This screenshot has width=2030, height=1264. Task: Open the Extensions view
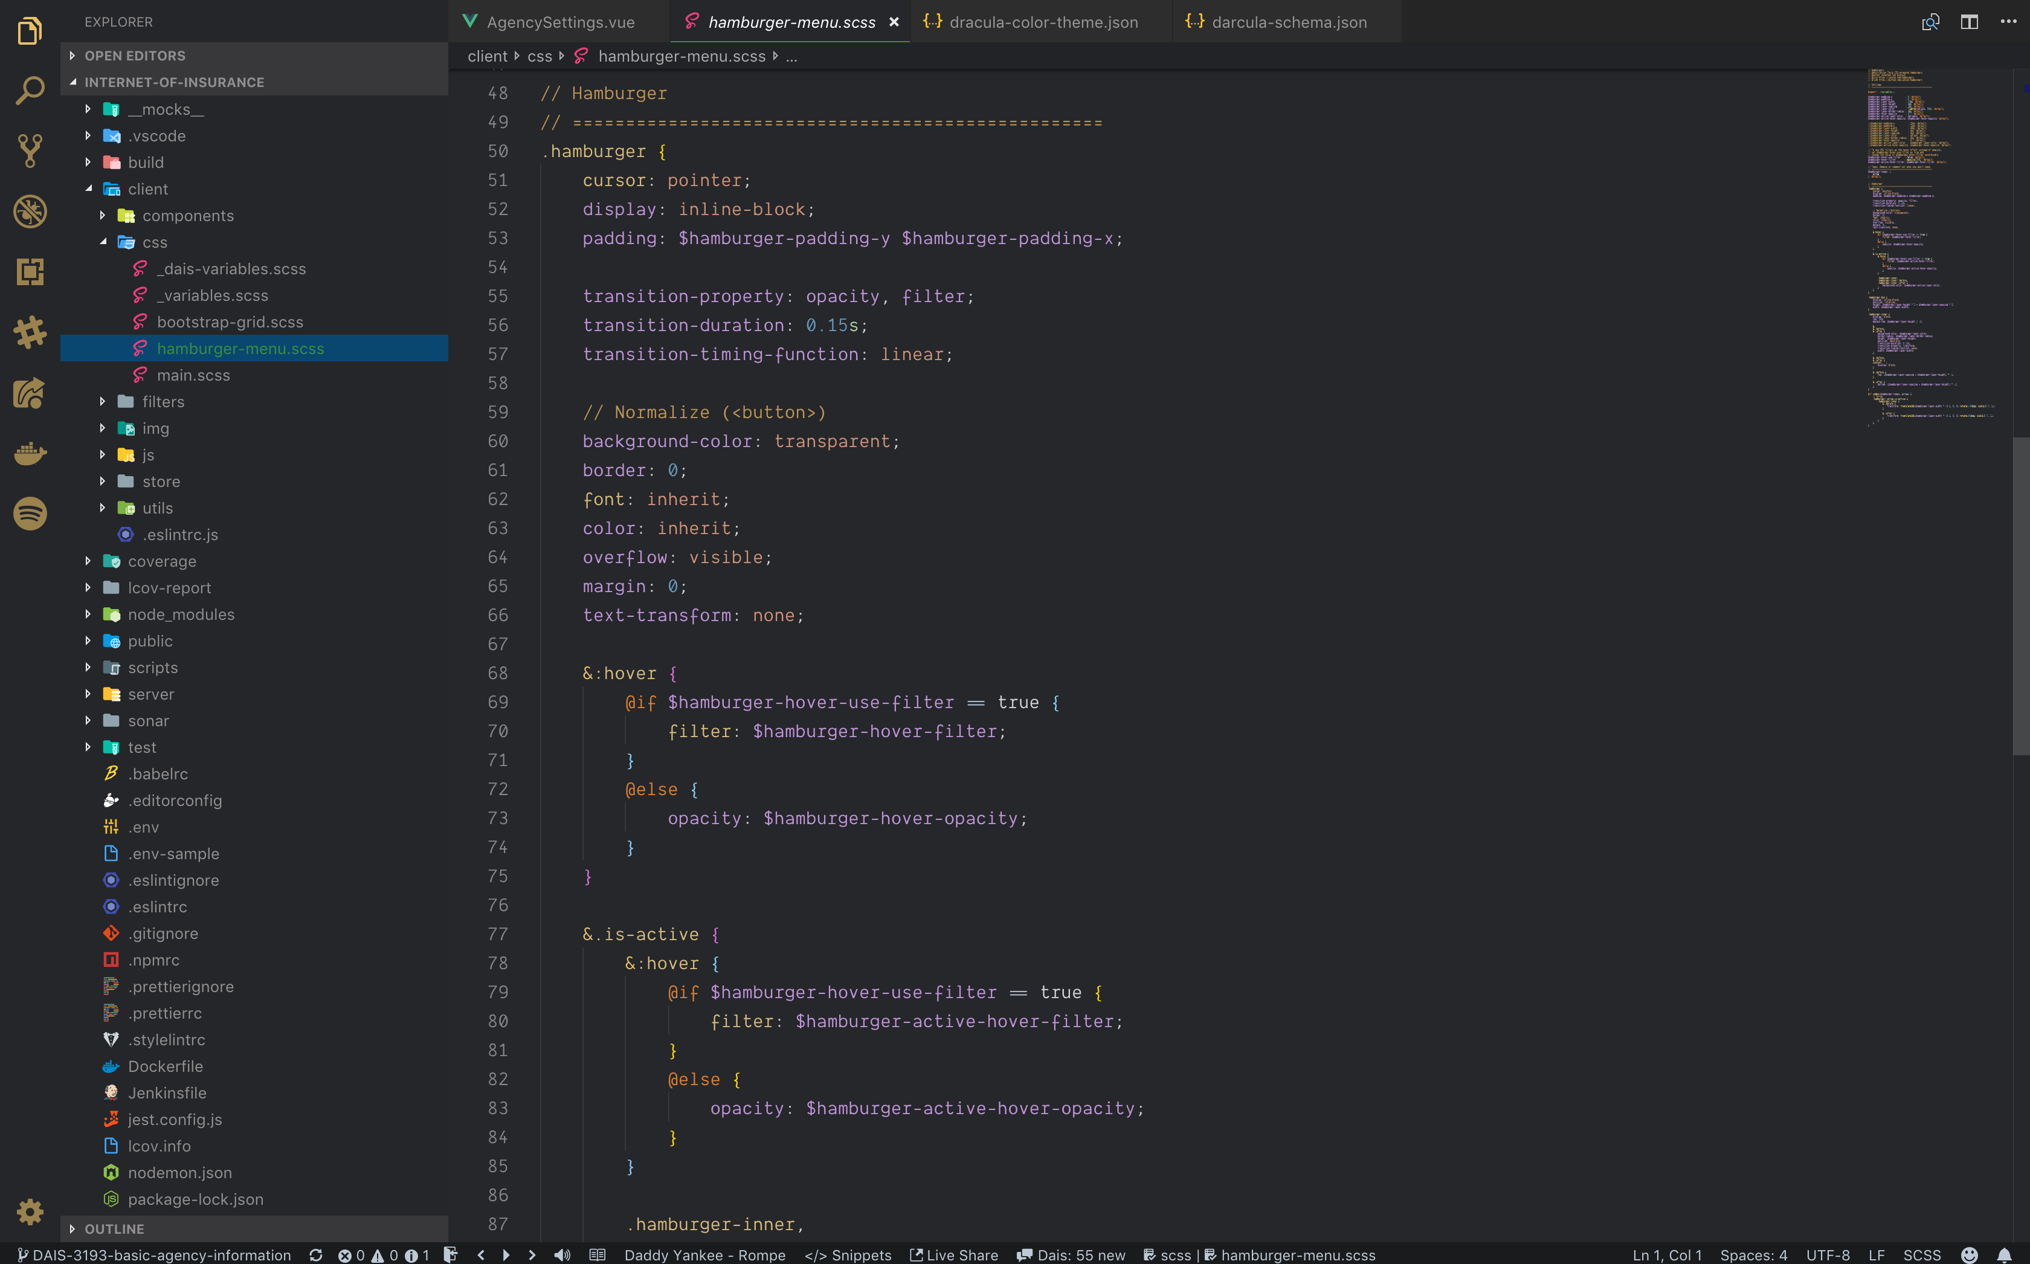click(30, 272)
